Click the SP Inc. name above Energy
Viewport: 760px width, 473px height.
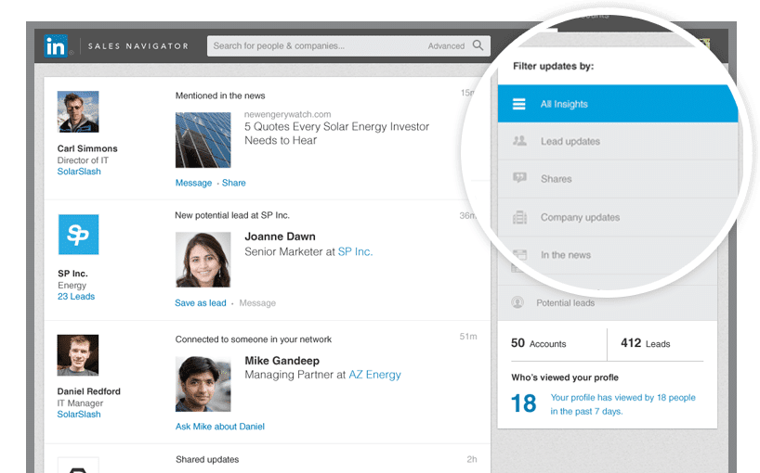[x=72, y=274]
